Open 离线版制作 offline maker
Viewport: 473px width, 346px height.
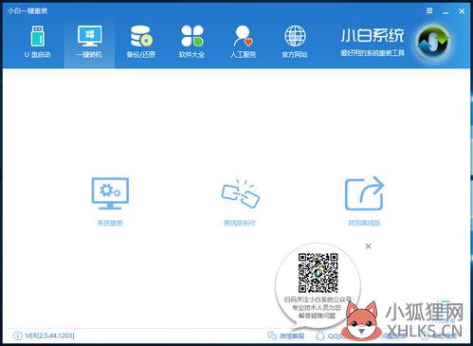click(x=240, y=201)
